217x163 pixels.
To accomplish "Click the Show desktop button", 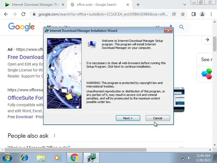I will click(215, 158).
